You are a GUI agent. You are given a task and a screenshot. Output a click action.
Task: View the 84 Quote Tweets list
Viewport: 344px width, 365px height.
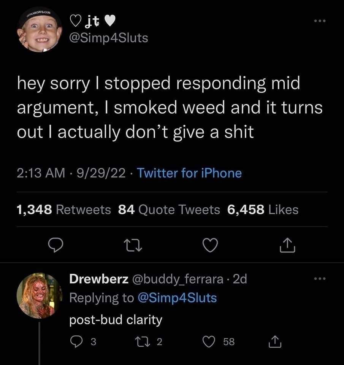click(169, 209)
